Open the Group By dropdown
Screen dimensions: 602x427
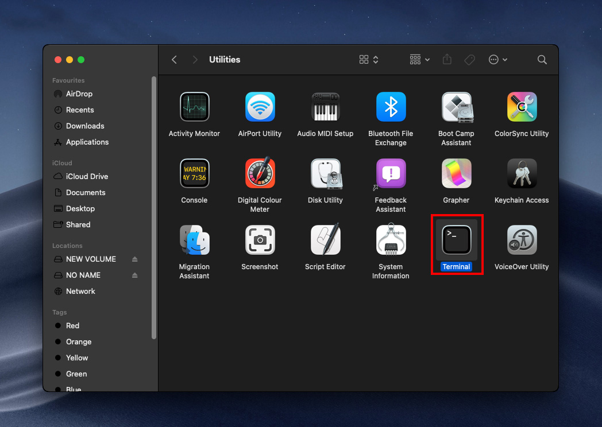(x=420, y=60)
